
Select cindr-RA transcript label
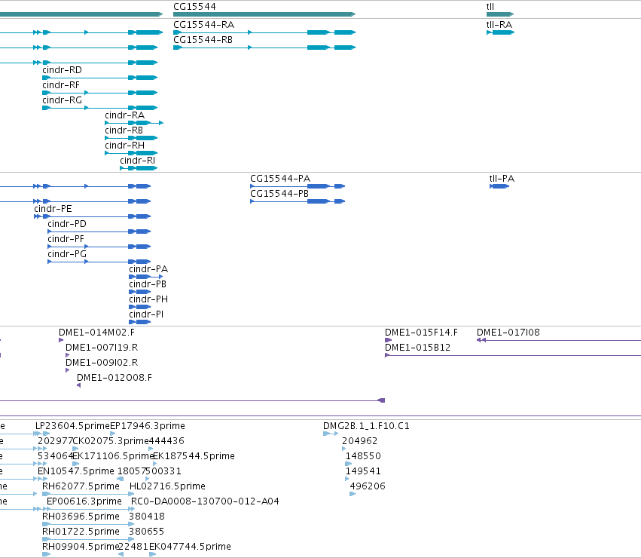(125, 115)
